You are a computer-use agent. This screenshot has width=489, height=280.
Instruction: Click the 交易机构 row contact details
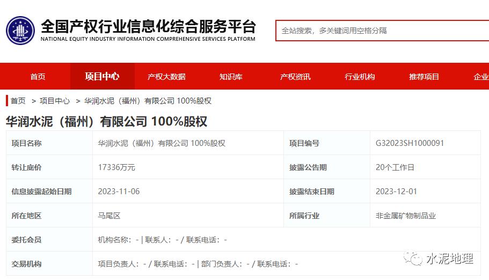(198, 264)
